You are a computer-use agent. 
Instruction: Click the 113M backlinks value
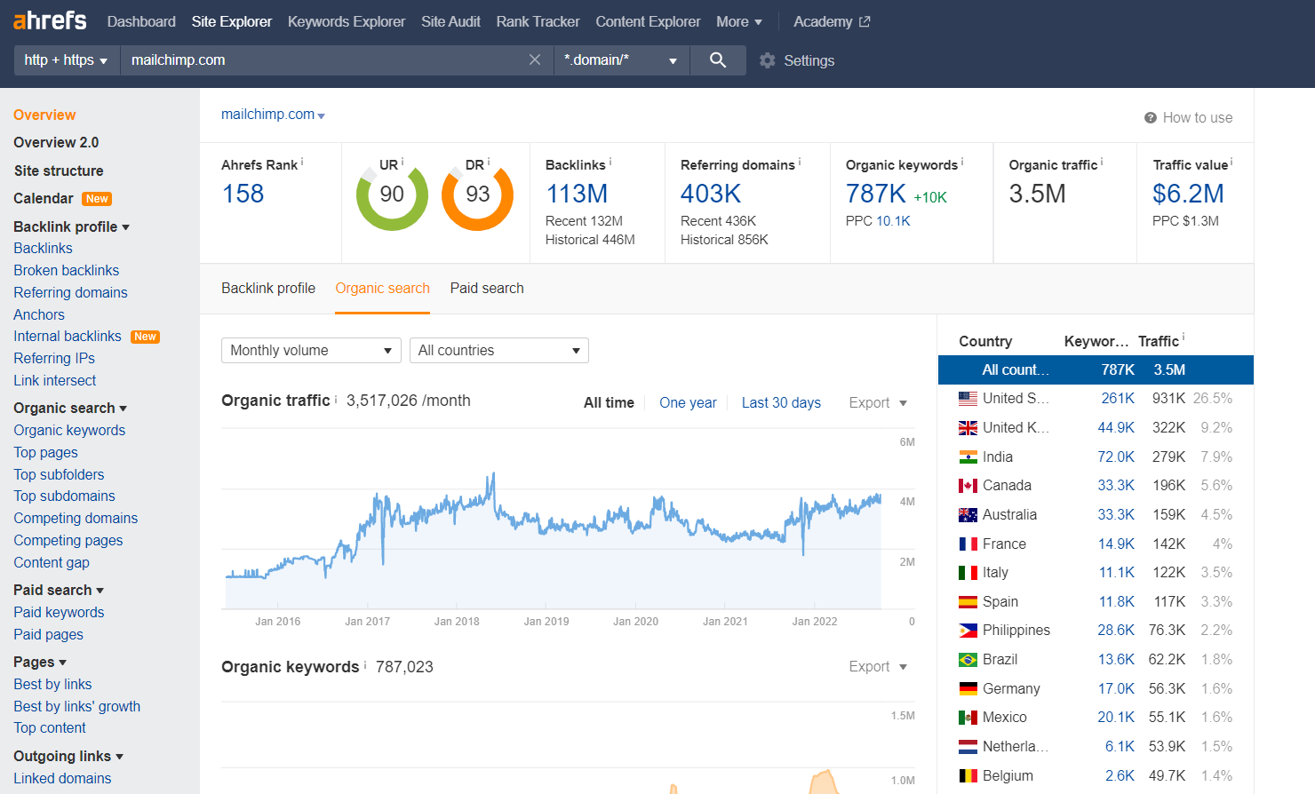pos(577,194)
